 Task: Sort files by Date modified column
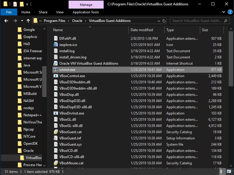coord(147,30)
